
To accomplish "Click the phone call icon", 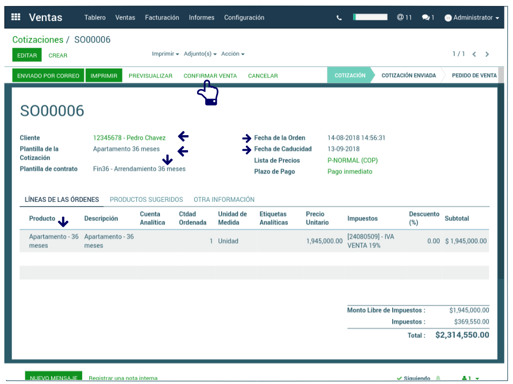I will pos(339,18).
